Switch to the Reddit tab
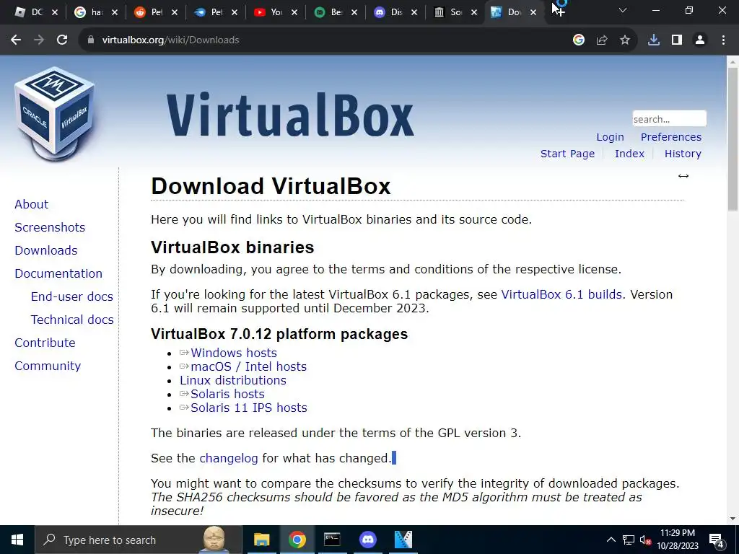Image resolution: width=739 pixels, height=554 pixels. (156, 12)
